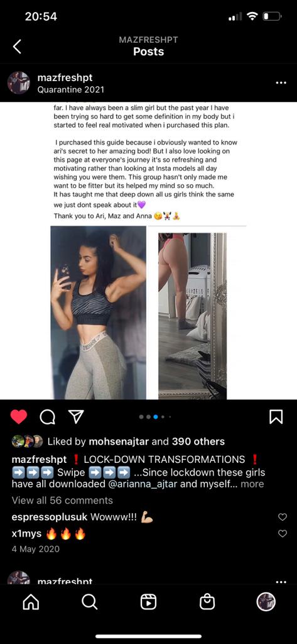
Task: Open own profile avatar tab
Action: (266, 602)
